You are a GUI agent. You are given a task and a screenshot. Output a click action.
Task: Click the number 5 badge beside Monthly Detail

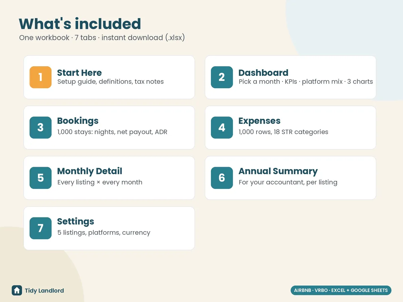(41, 178)
